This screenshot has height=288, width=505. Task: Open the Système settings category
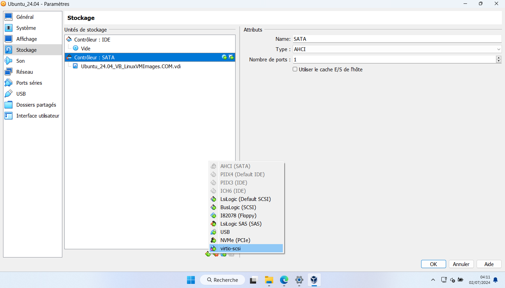click(33, 28)
